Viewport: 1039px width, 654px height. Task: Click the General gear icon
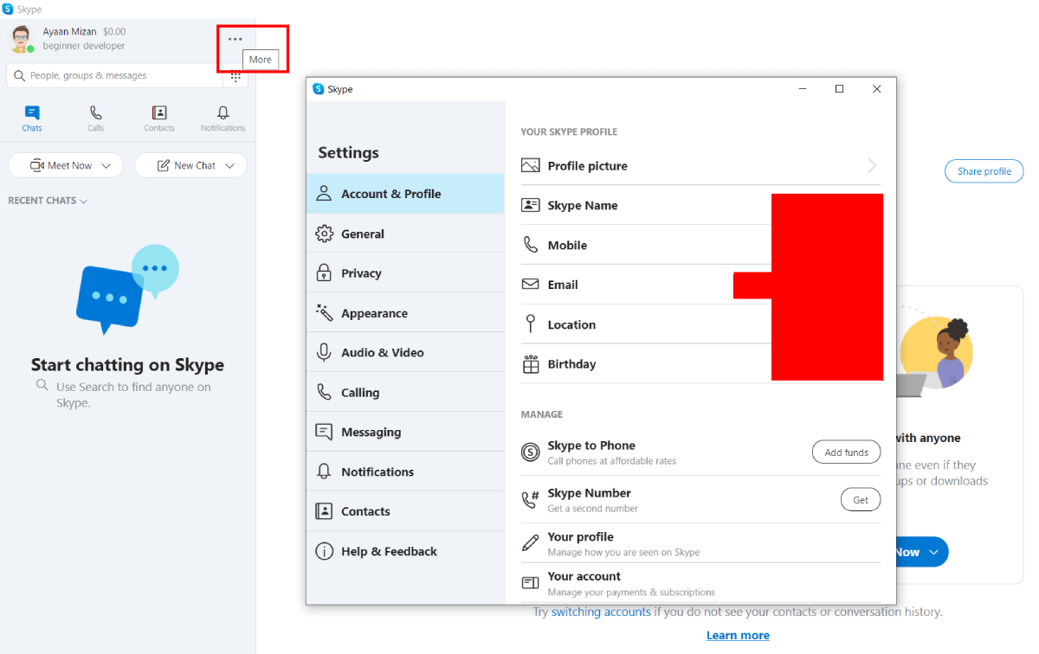(x=324, y=234)
